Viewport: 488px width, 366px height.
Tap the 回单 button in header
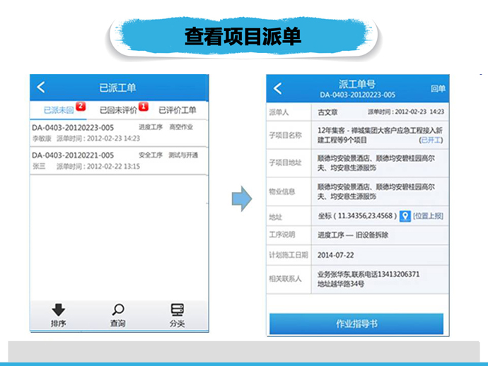[438, 89]
